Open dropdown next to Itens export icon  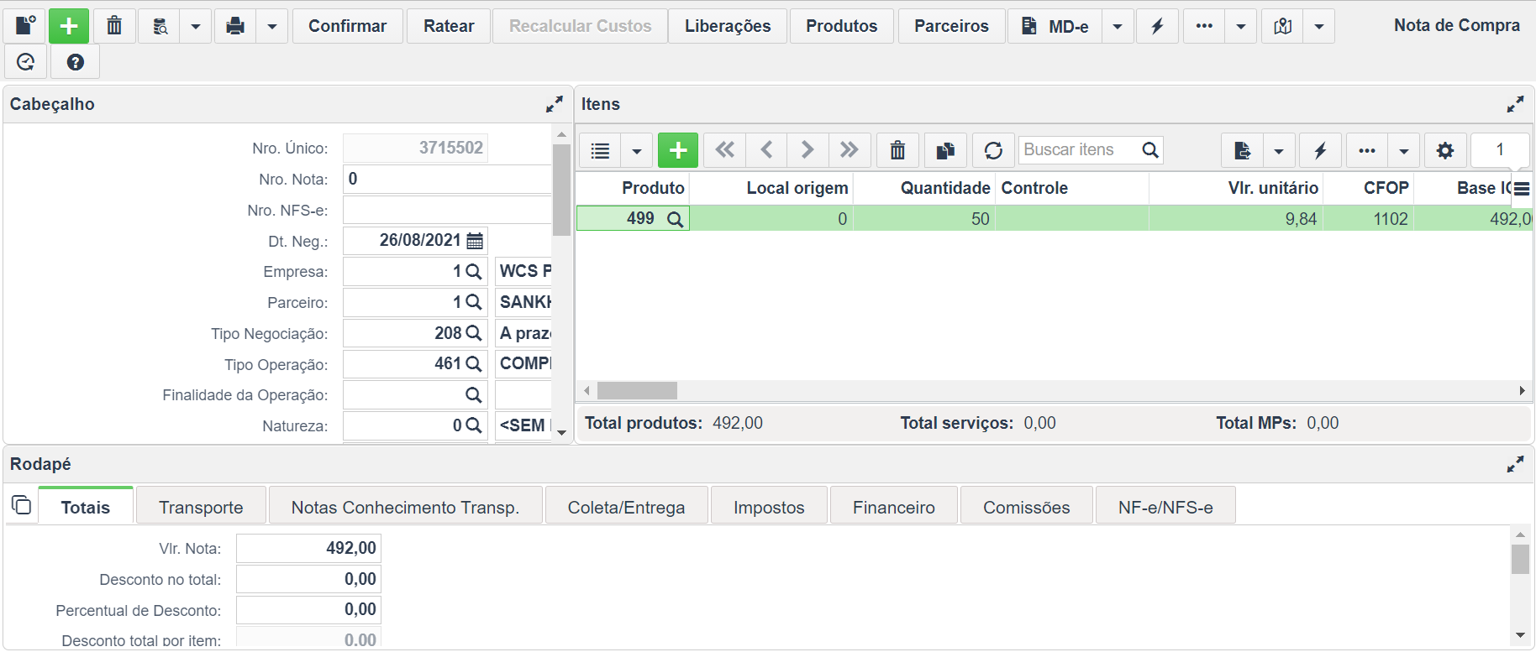pos(1279,150)
